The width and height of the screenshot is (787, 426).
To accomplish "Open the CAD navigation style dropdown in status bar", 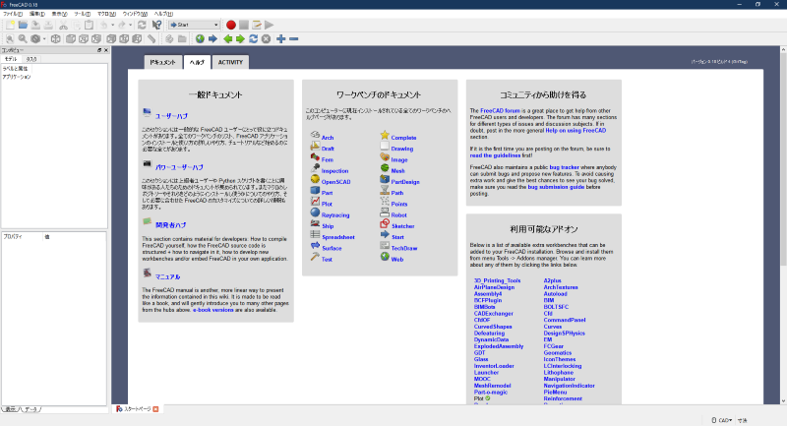I will click(x=722, y=420).
